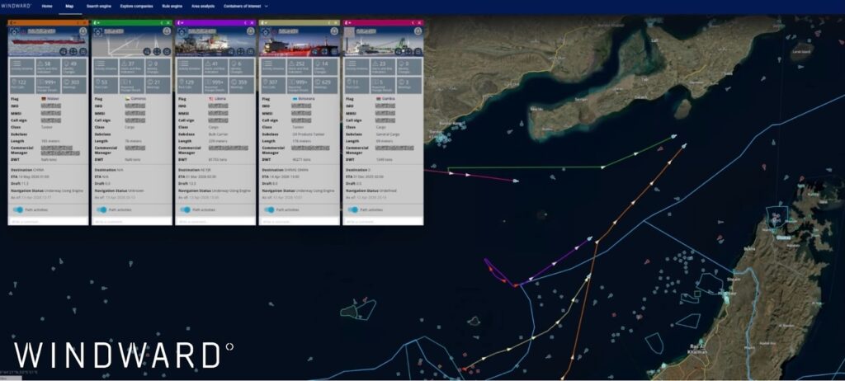Image resolution: width=845 pixels, height=381 pixels.
Task: Toggle Path activities on Malawi vessel card
Action: pos(18,209)
